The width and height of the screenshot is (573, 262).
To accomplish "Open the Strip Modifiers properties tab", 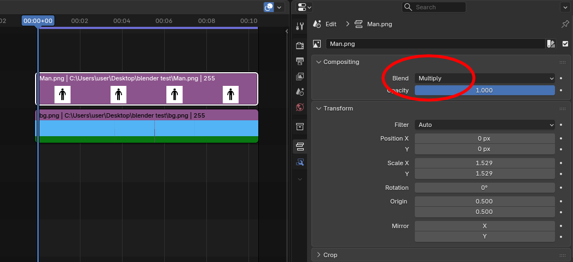I will point(300,162).
